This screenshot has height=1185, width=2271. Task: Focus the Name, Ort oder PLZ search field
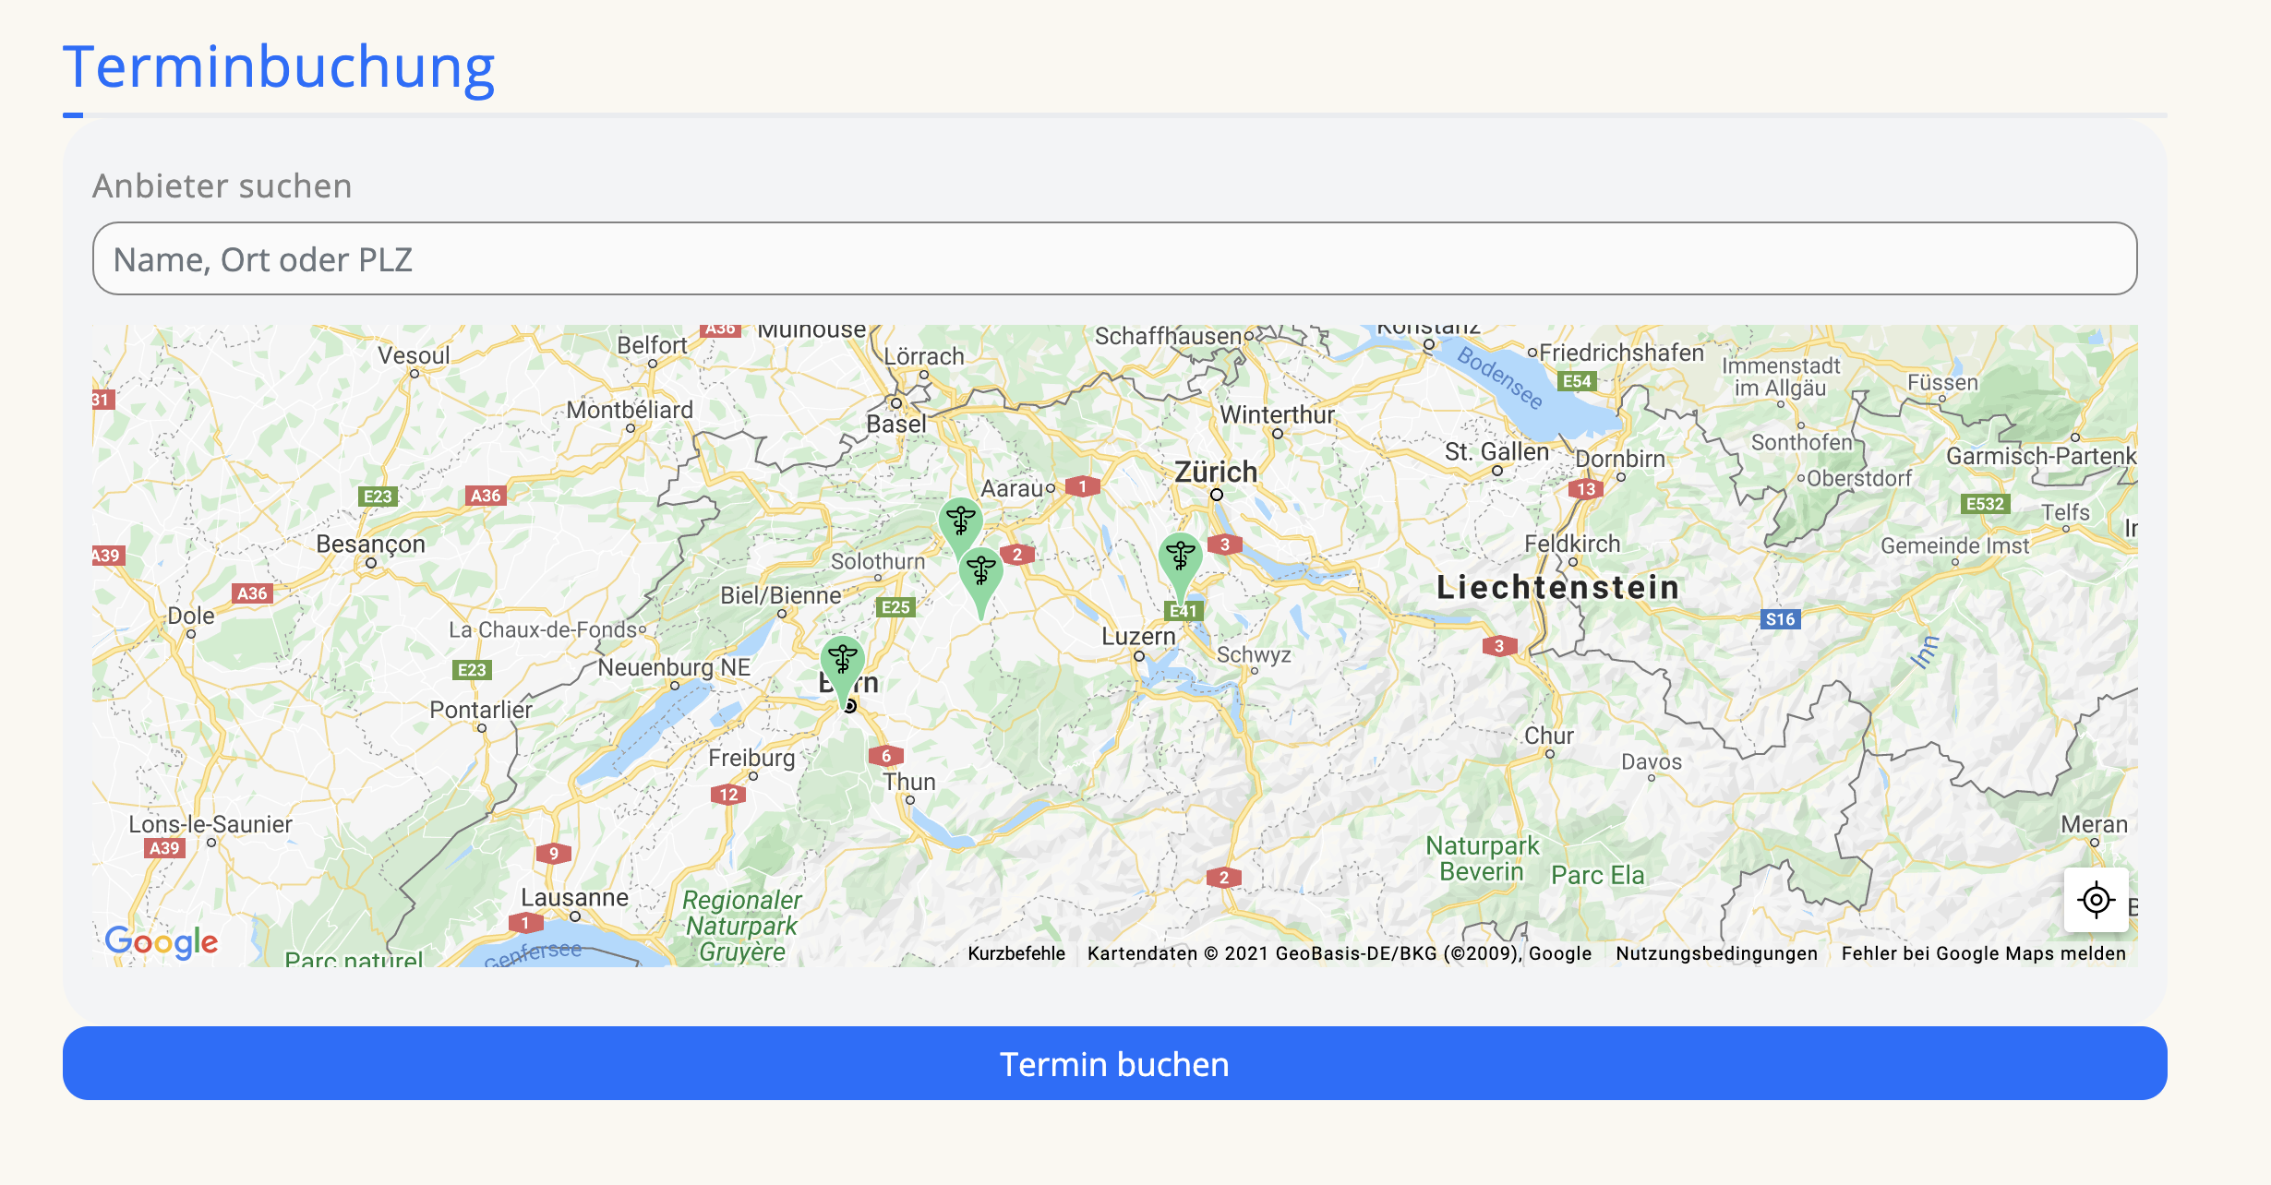(x=1114, y=258)
